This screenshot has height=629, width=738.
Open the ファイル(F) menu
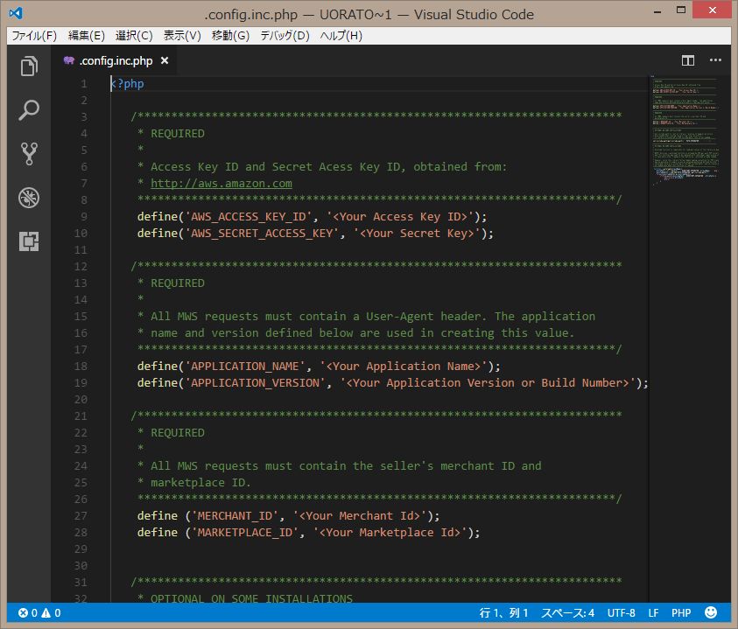coord(34,36)
